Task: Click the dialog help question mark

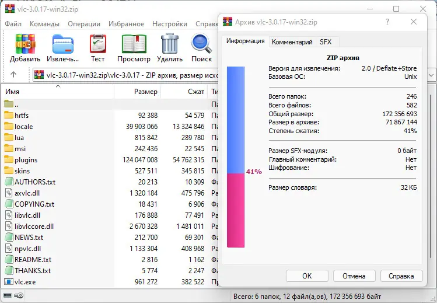Action: (x=387, y=22)
